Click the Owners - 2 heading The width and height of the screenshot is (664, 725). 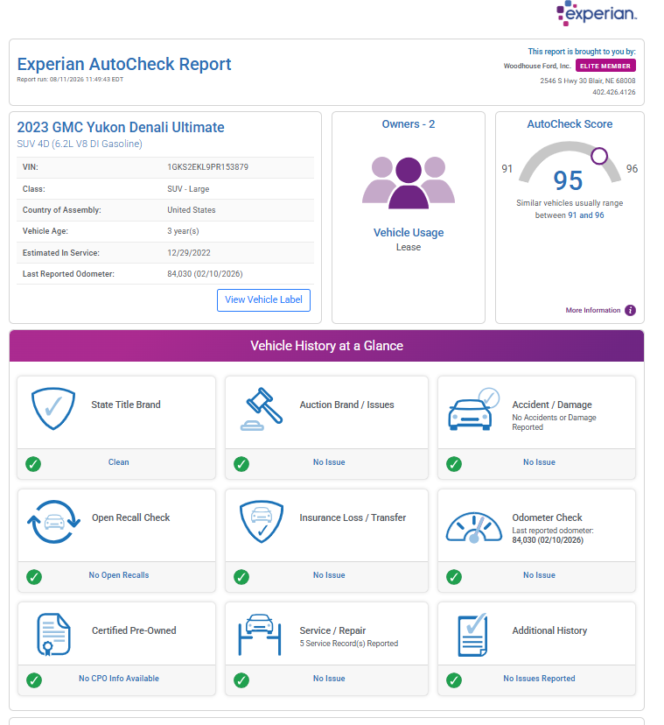[x=409, y=124]
